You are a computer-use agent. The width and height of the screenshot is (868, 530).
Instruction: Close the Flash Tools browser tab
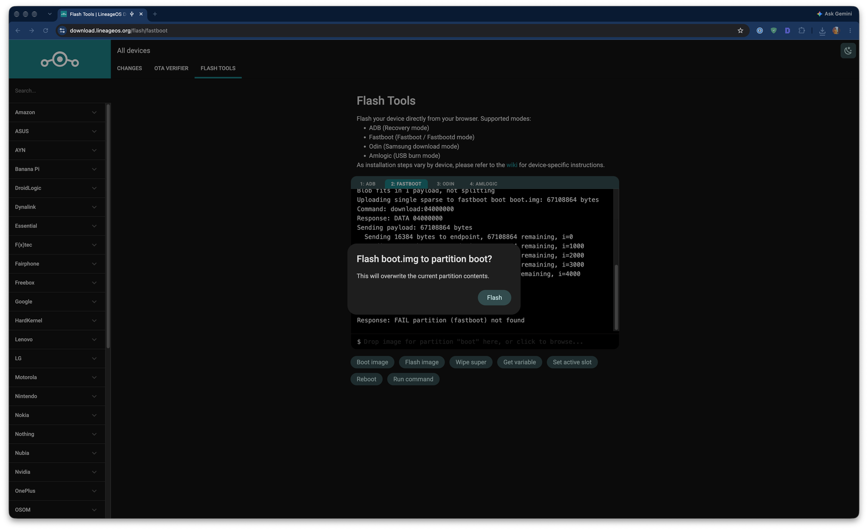141,14
